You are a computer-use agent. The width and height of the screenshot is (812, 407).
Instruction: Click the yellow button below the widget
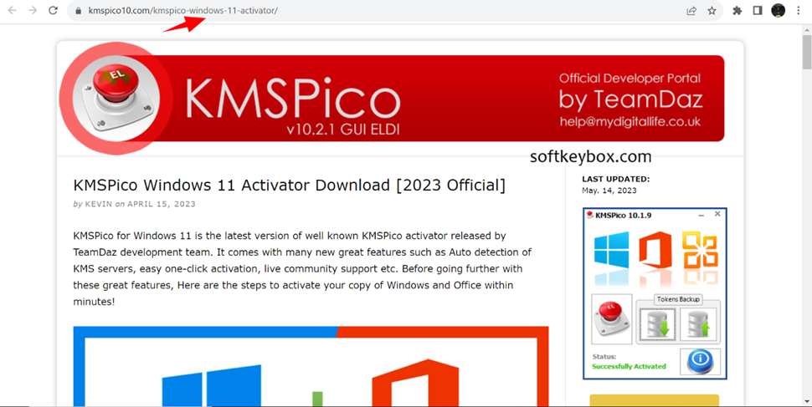point(654,400)
